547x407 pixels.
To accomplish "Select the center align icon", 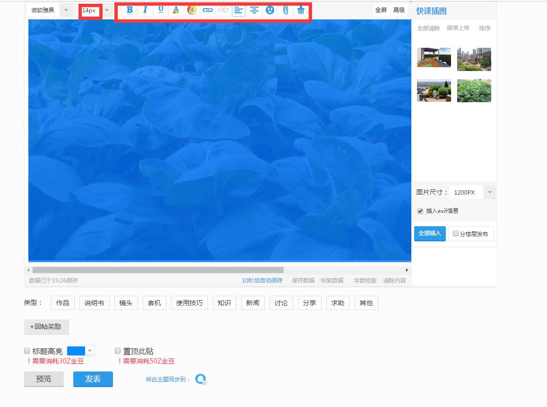I will pos(254,10).
